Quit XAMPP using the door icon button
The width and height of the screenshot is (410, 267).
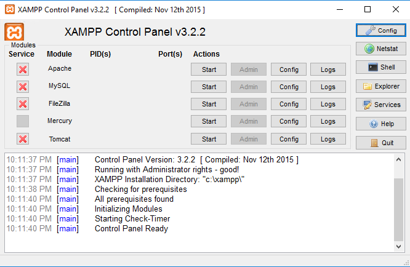pos(380,143)
